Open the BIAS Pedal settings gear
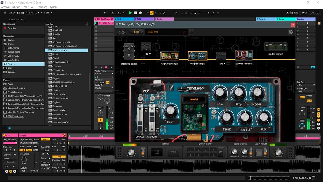This screenshot has height=182, width=323. (291, 32)
